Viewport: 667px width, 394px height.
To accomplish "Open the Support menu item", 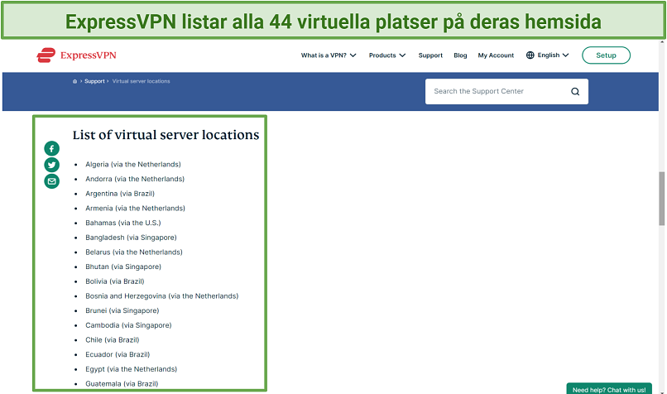I will click(x=430, y=55).
